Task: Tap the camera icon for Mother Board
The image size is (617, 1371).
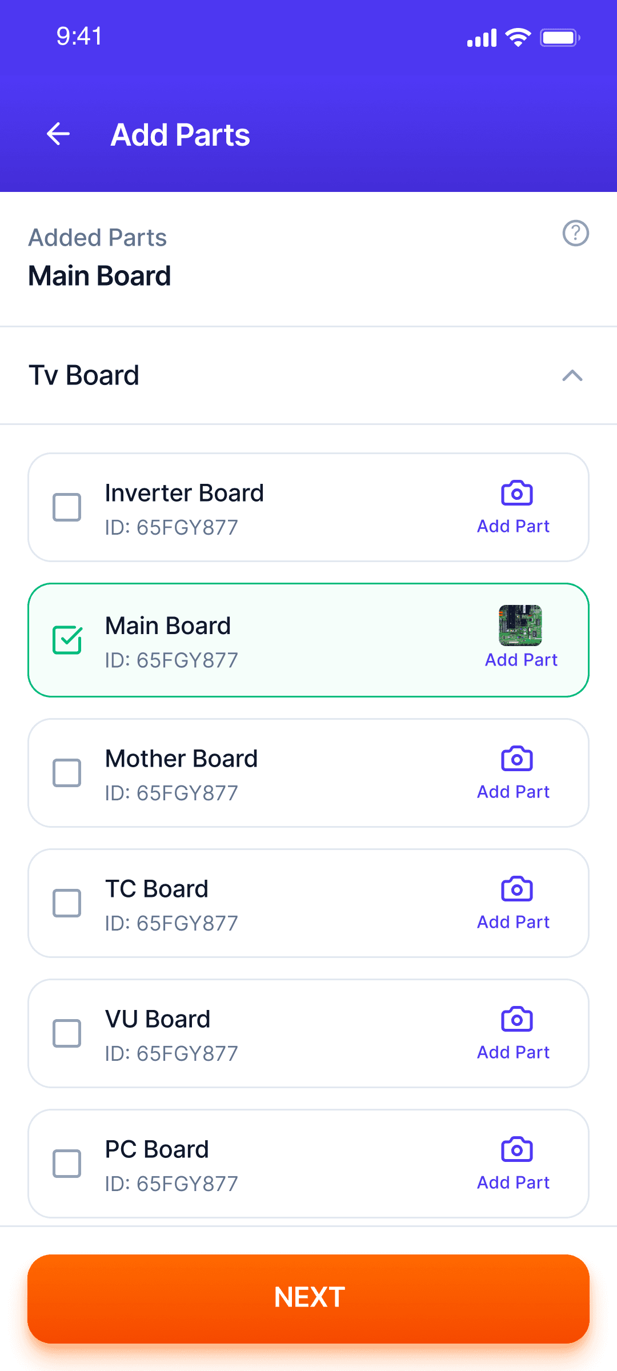Action: (517, 759)
